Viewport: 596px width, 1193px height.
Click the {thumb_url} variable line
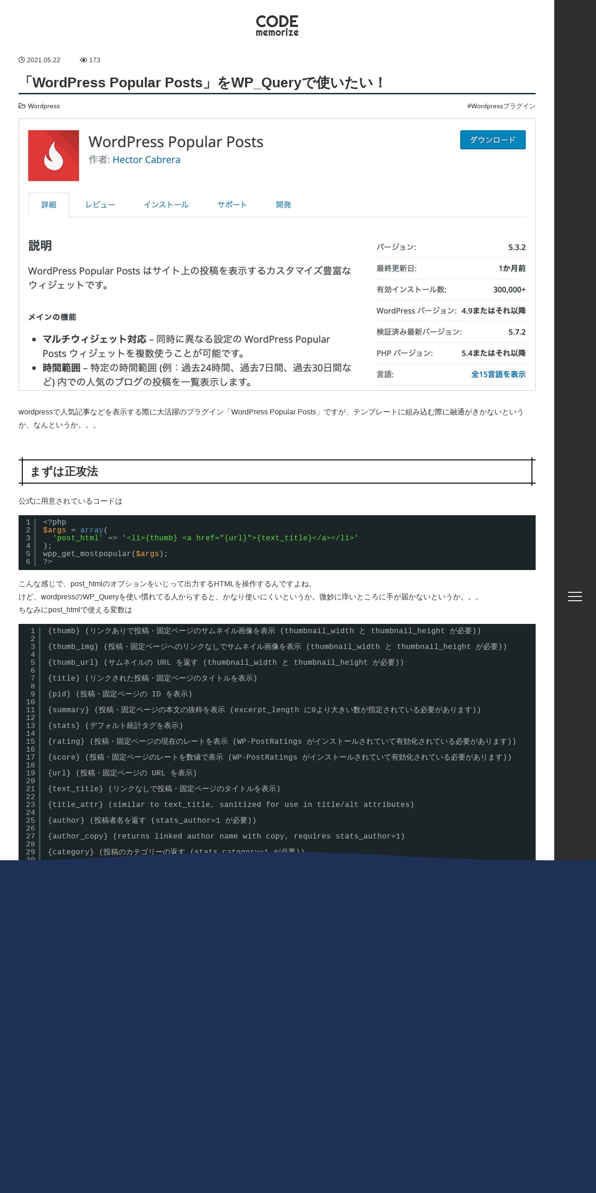(x=226, y=662)
